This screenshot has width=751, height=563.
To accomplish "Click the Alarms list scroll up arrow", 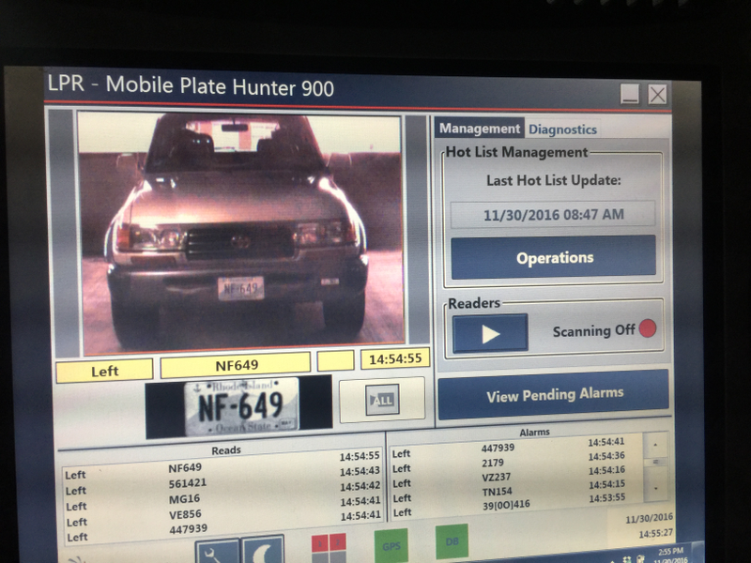I will pos(654,445).
